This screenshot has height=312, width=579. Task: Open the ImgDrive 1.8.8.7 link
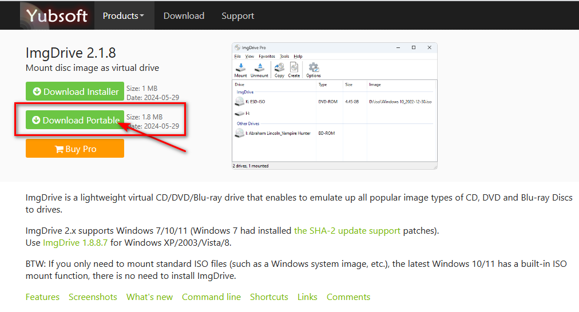(76, 243)
